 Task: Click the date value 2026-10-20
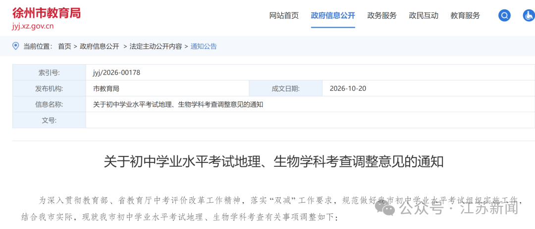(x=348, y=89)
